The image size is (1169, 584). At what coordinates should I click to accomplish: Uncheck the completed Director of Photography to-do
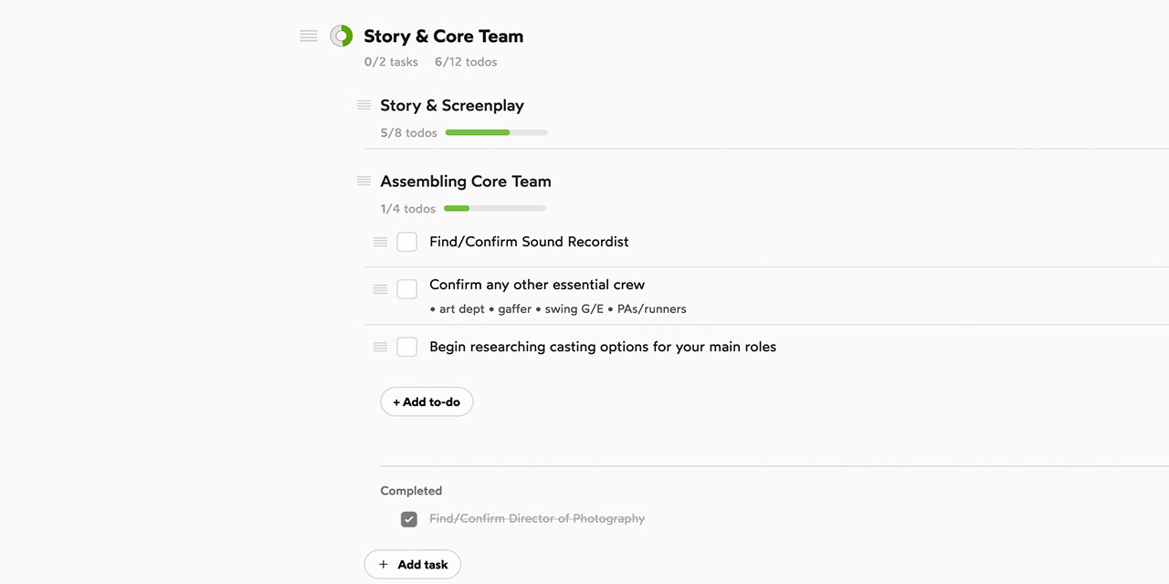[x=409, y=519]
